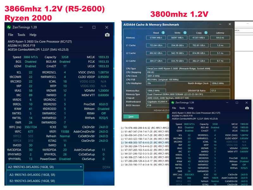Viewport: 253px width, 190px height.
Task: Click the tRFC (ns) value 350.1724
Action: [30, 127]
